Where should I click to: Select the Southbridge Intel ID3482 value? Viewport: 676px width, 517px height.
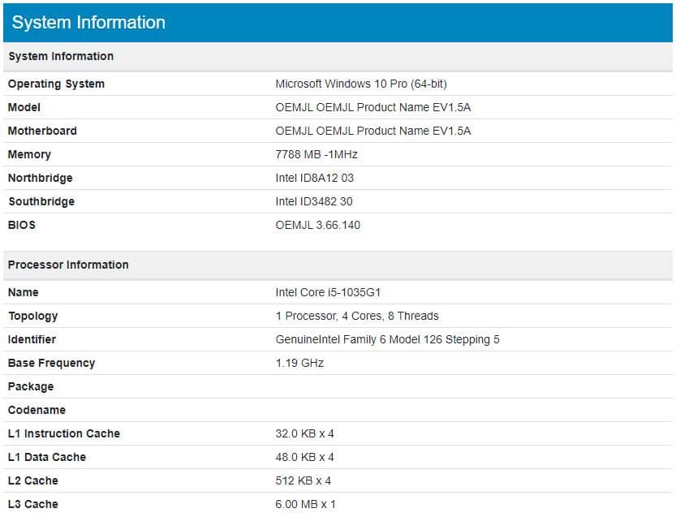[314, 202]
